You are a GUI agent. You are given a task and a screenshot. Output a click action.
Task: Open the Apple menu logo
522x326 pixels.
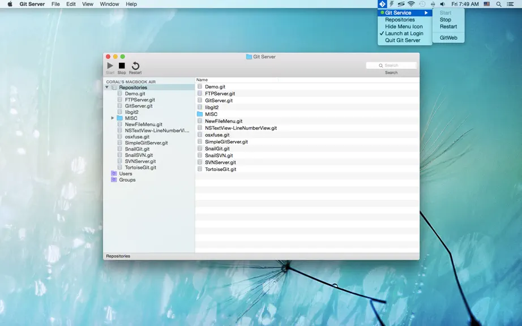click(x=10, y=4)
